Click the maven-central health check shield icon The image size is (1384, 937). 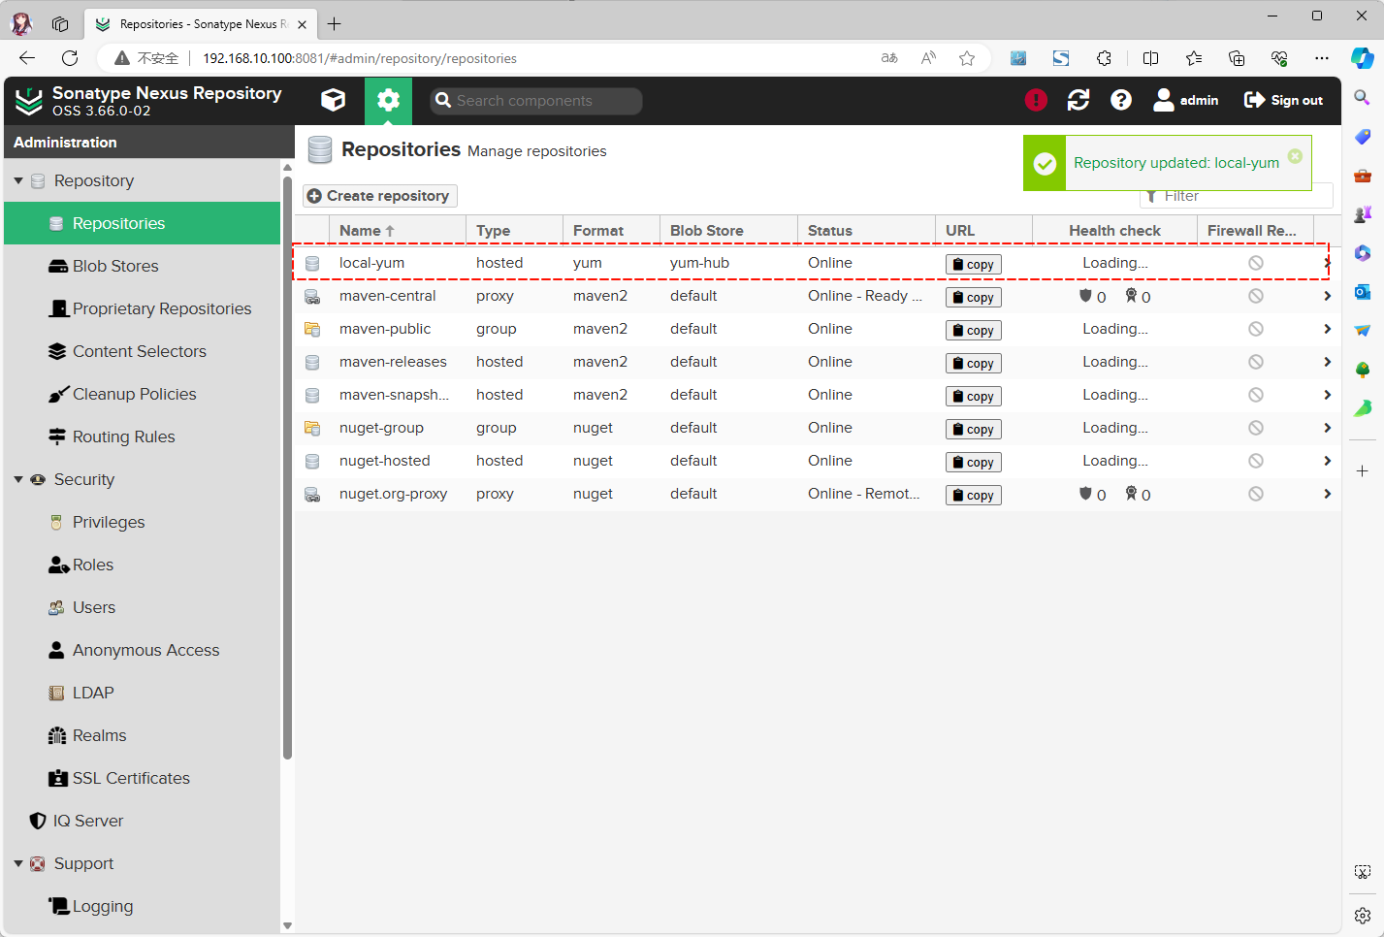(x=1086, y=296)
